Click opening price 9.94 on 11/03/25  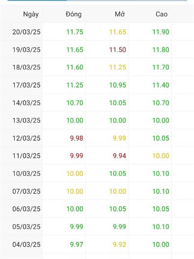tap(119, 156)
